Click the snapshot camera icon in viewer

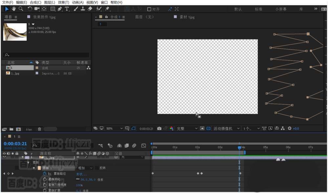pyautogui.click(x=159, y=128)
